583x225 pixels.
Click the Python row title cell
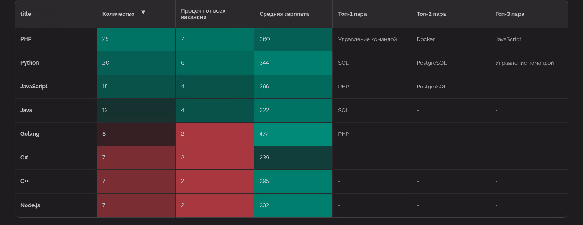pos(30,63)
